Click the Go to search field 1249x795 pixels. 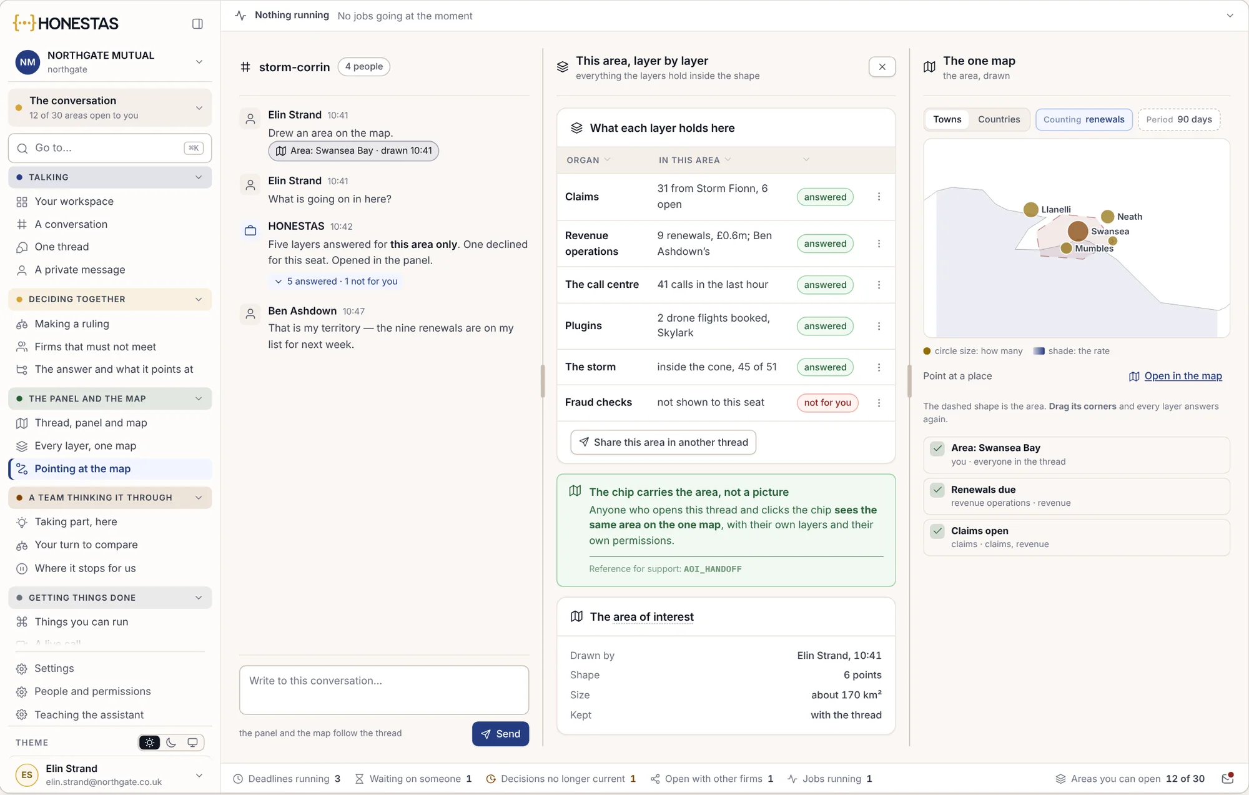pos(110,148)
